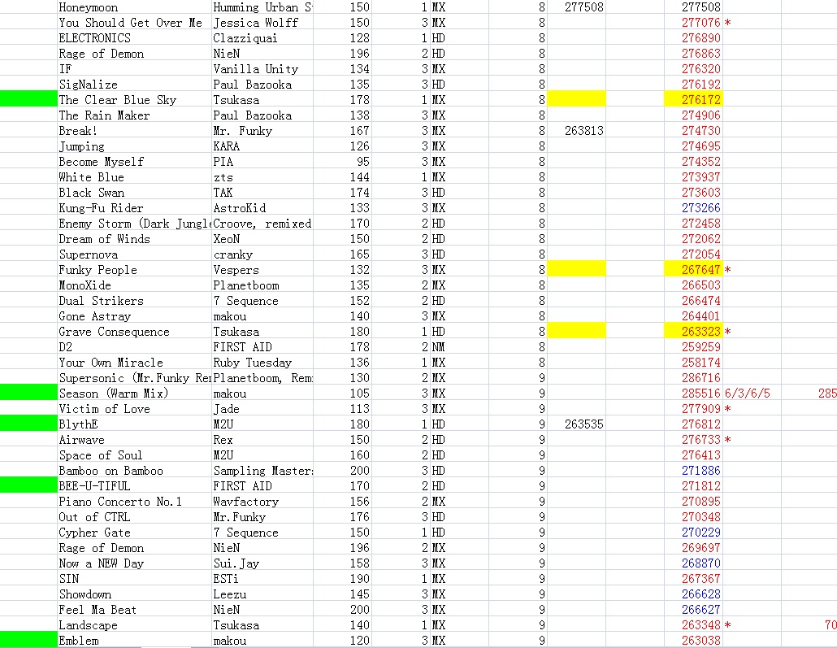Select the cell with song title Honeymoon
The width and height of the screenshot is (837, 648).
pyautogui.click(x=134, y=7)
